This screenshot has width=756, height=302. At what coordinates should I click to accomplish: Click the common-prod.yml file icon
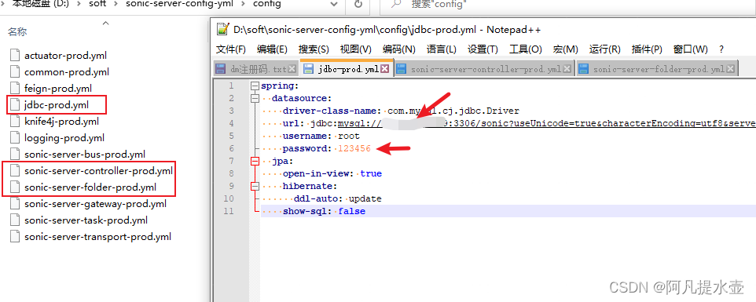(16, 71)
